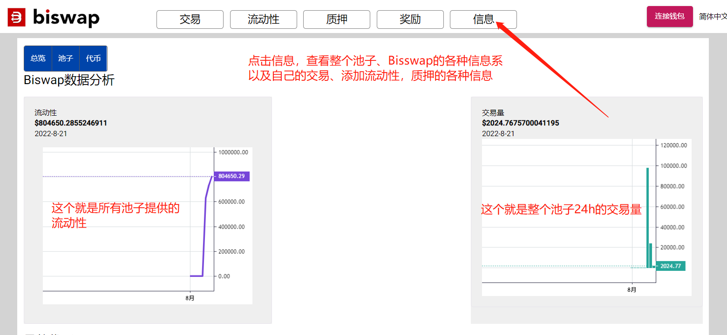Image resolution: width=727 pixels, height=335 pixels.
Task: Click the 连接钱包 button
Action: pyautogui.click(x=670, y=16)
